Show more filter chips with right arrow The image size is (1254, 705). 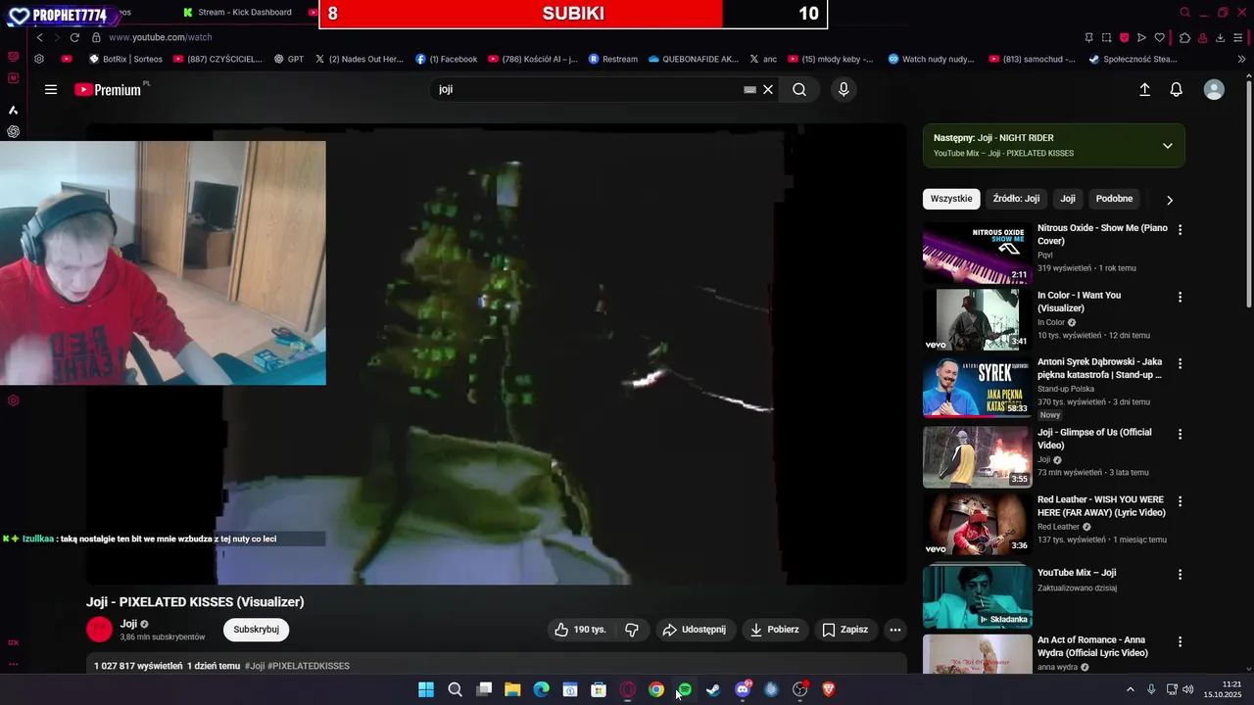1169,200
